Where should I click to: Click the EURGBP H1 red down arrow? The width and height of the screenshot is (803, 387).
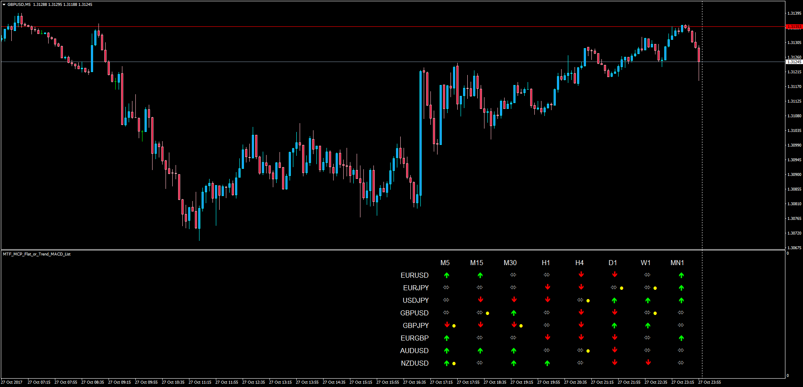(x=547, y=338)
